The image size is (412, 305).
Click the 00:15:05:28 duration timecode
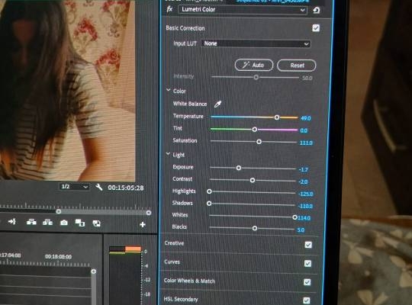(x=126, y=188)
